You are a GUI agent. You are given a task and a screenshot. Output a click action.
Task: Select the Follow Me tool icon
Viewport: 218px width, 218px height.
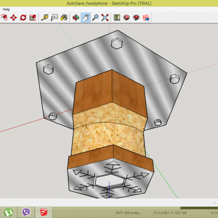pyautogui.click(x=4, y=18)
